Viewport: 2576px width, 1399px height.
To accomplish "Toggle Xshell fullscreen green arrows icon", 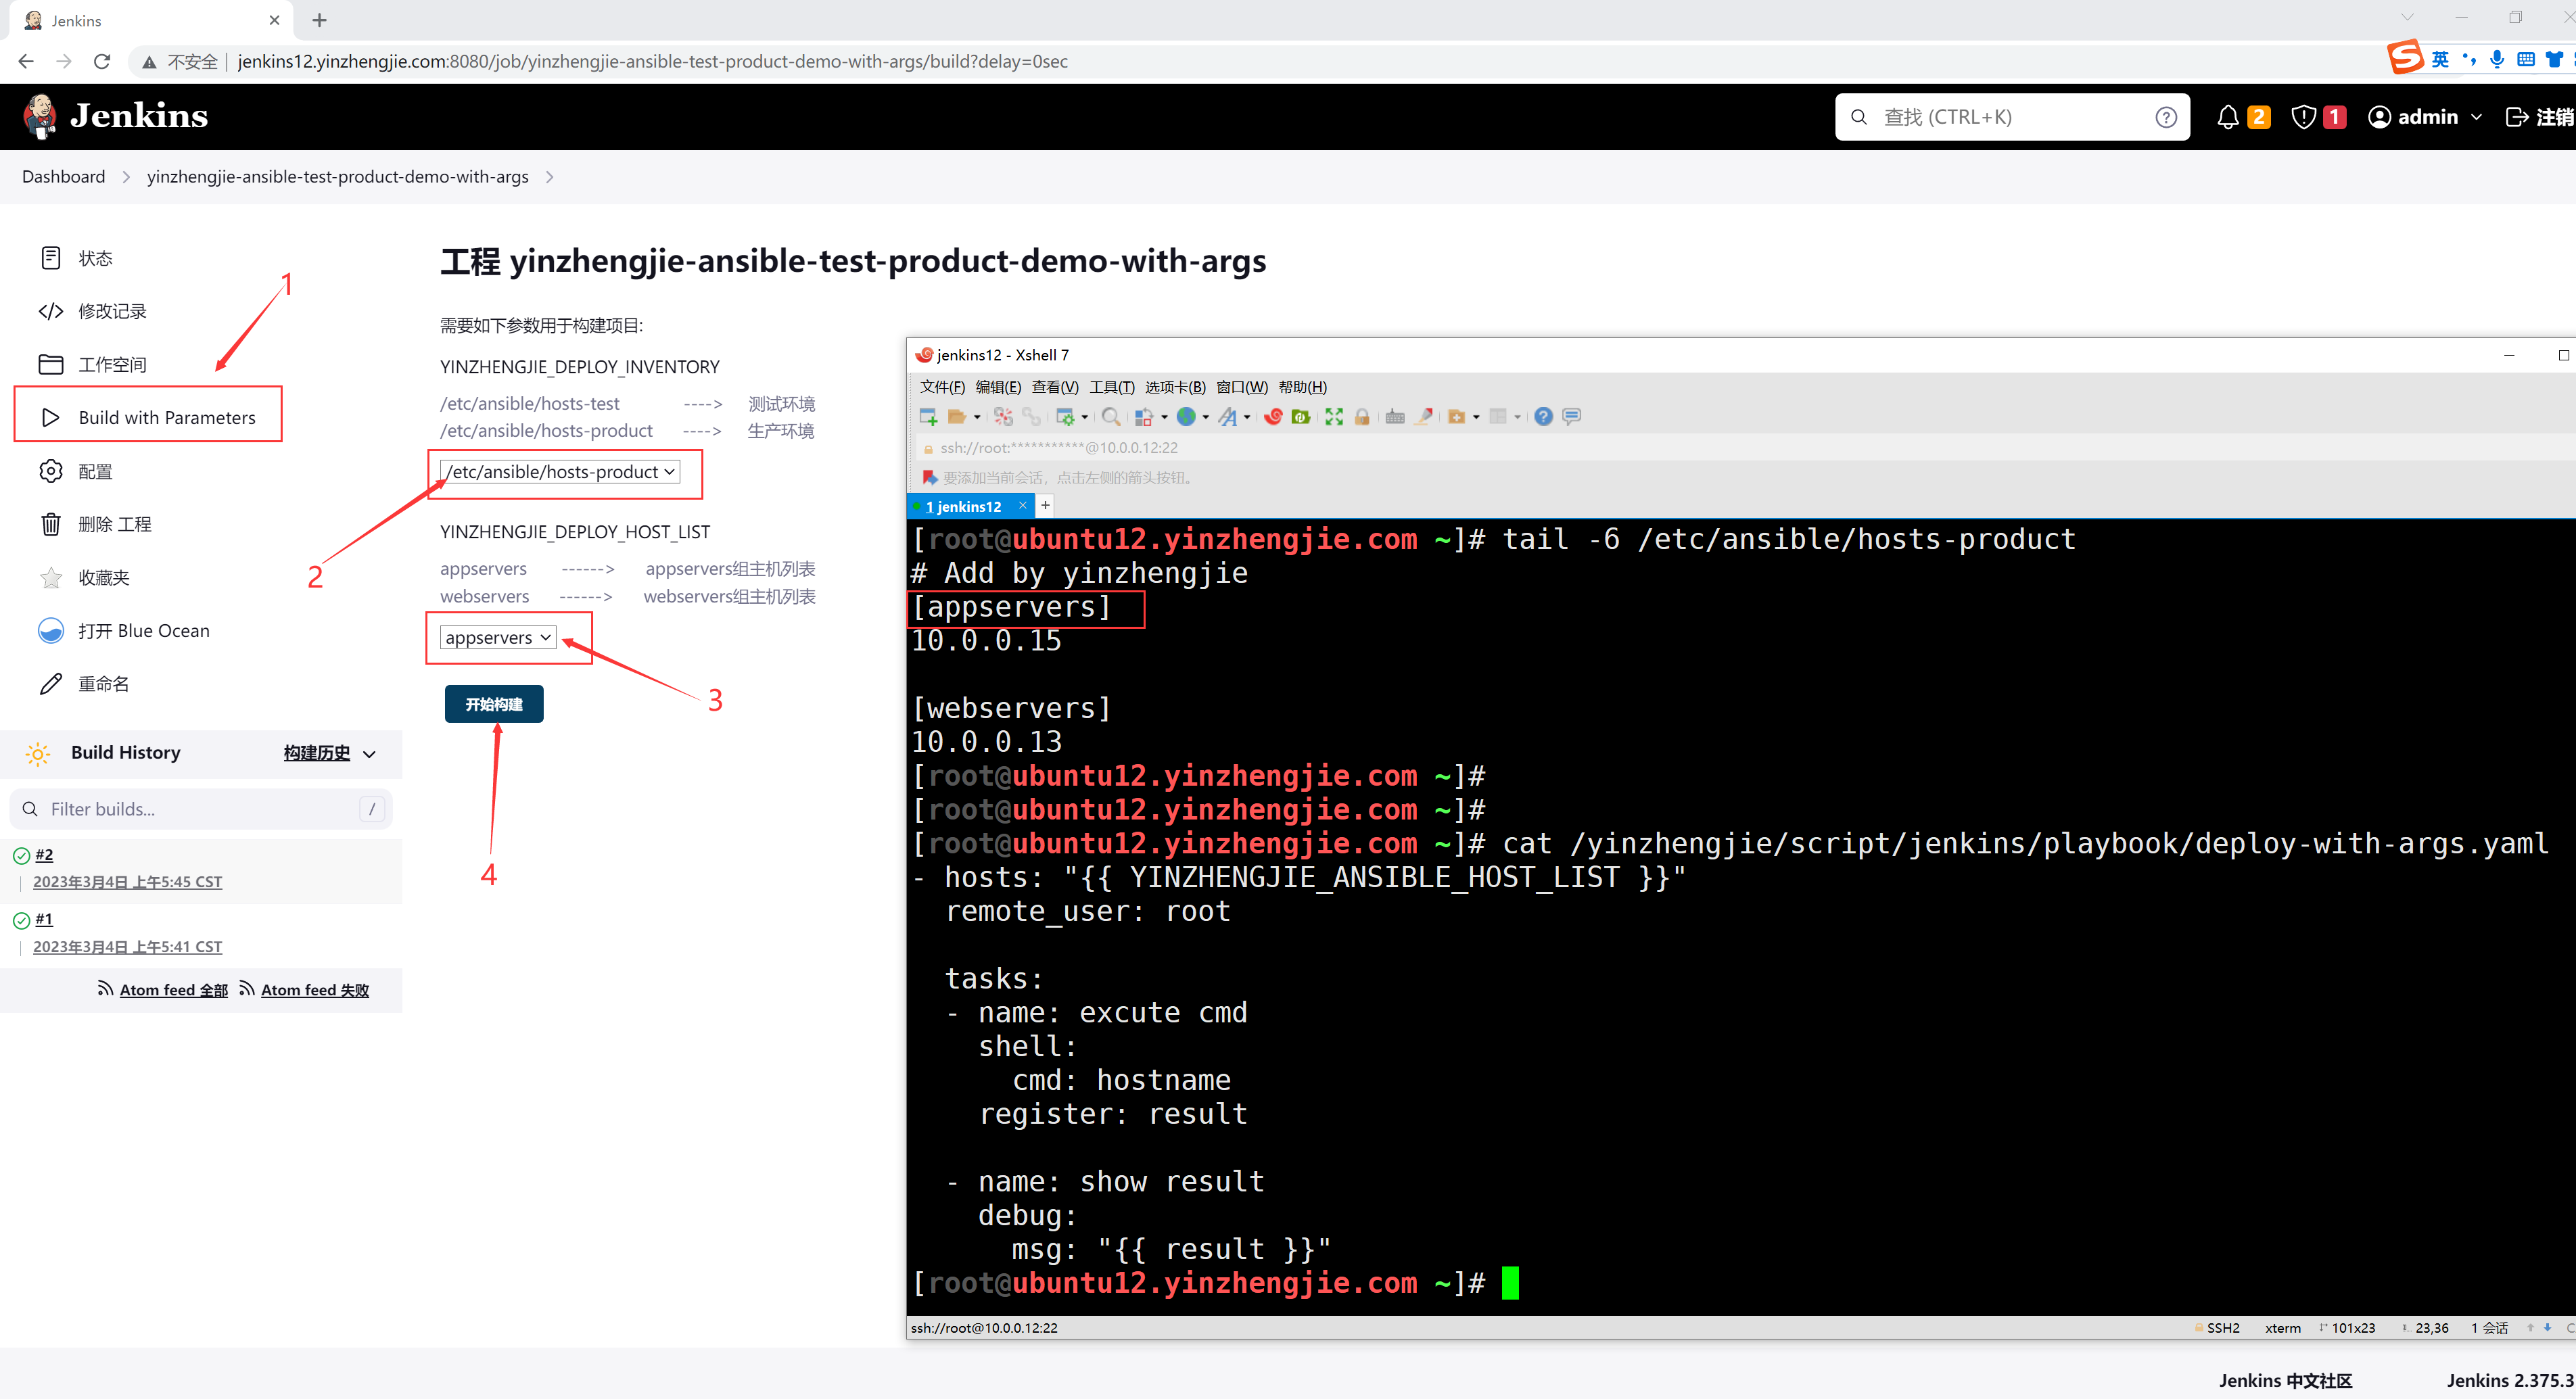I will click(1334, 417).
